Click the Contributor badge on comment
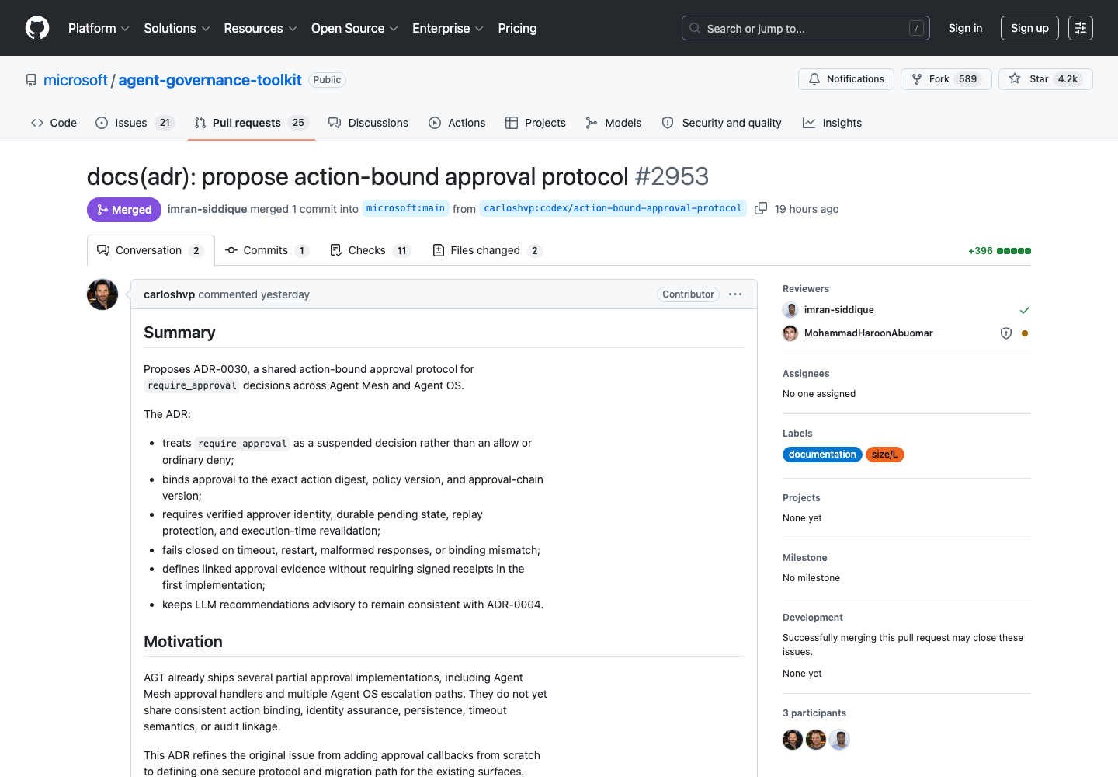The height and width of the screenshot is (777, 1118). (688, 294)
